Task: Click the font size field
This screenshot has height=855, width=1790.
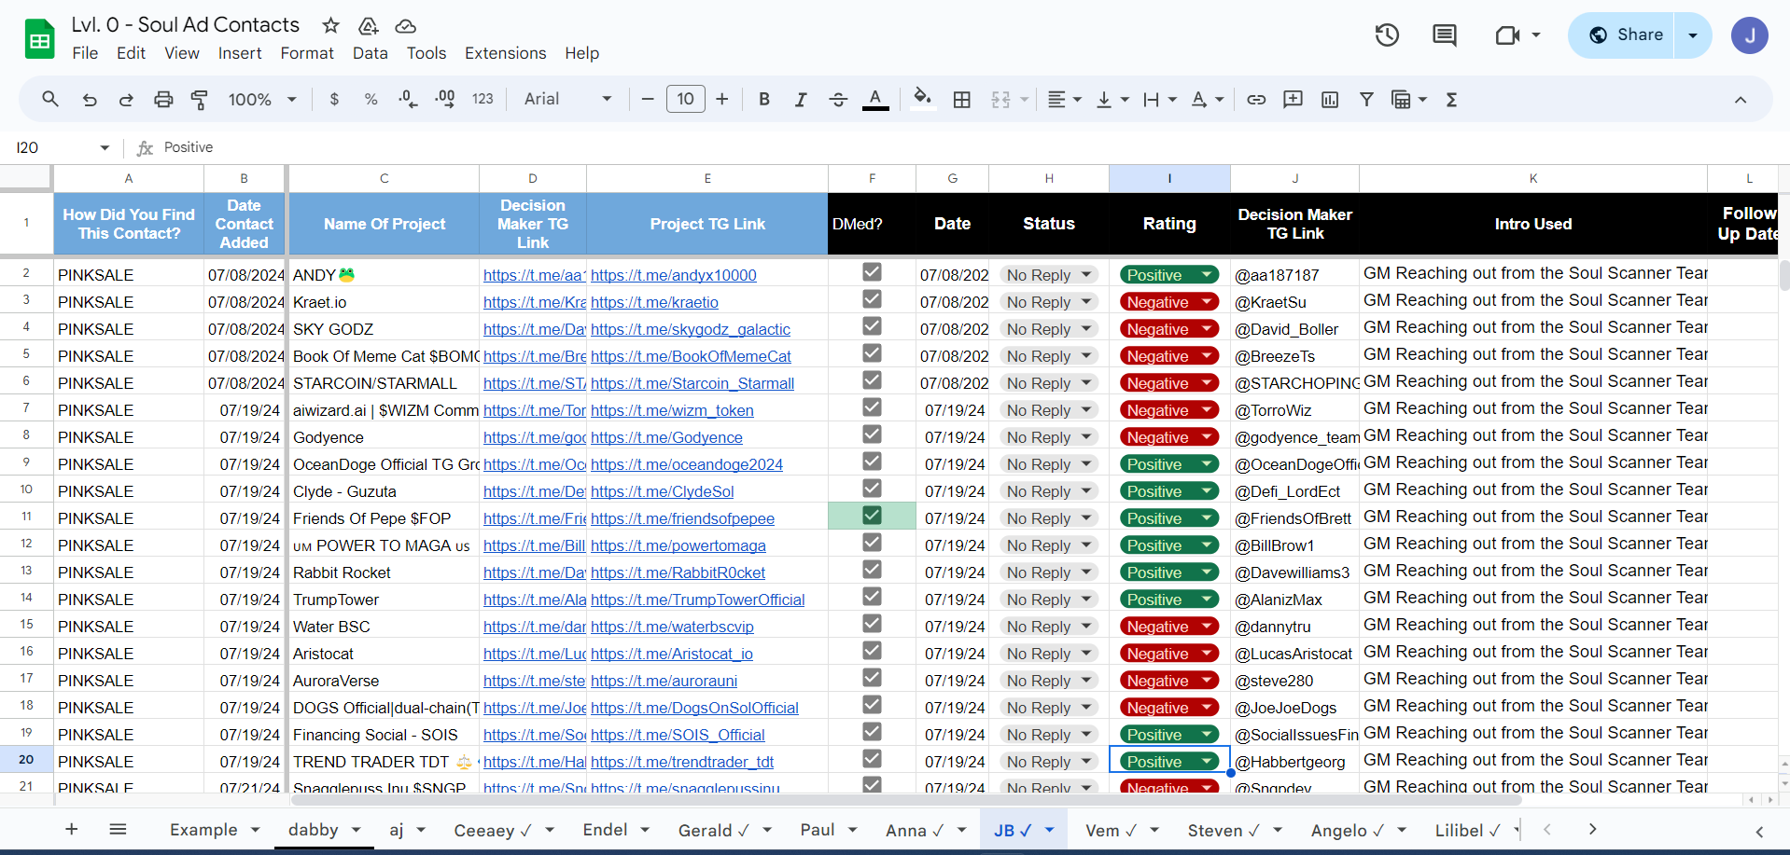Action: click(x=686, y=99)
